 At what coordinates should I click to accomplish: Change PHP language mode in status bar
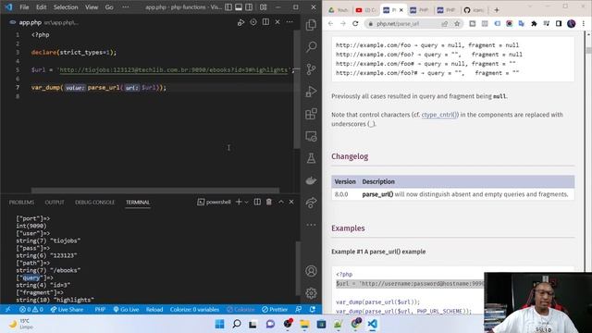tap(100, 310)
